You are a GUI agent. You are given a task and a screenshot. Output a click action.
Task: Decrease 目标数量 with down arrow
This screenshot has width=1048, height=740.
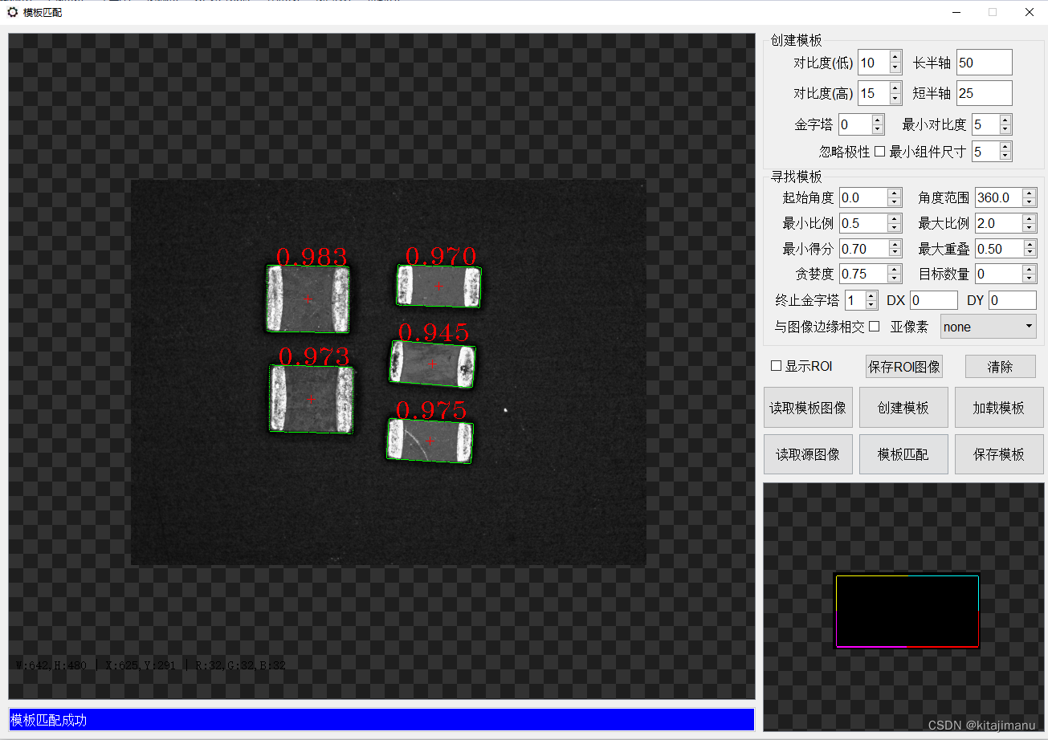click(x=1030, y=279)
